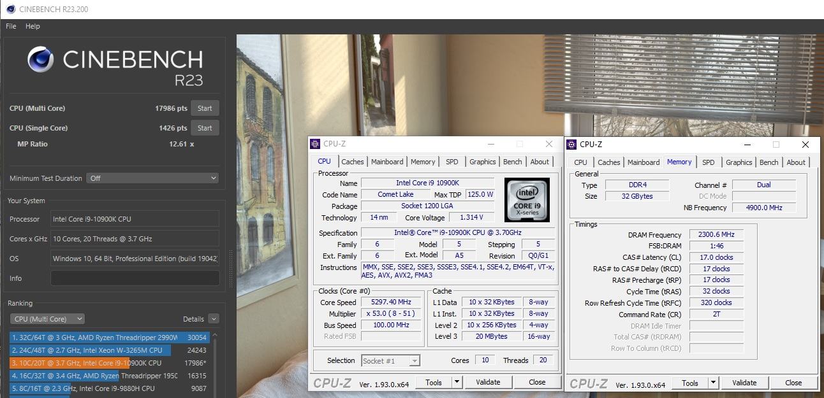Click the CPU-Z icon in processor window title

click(316, 145)
